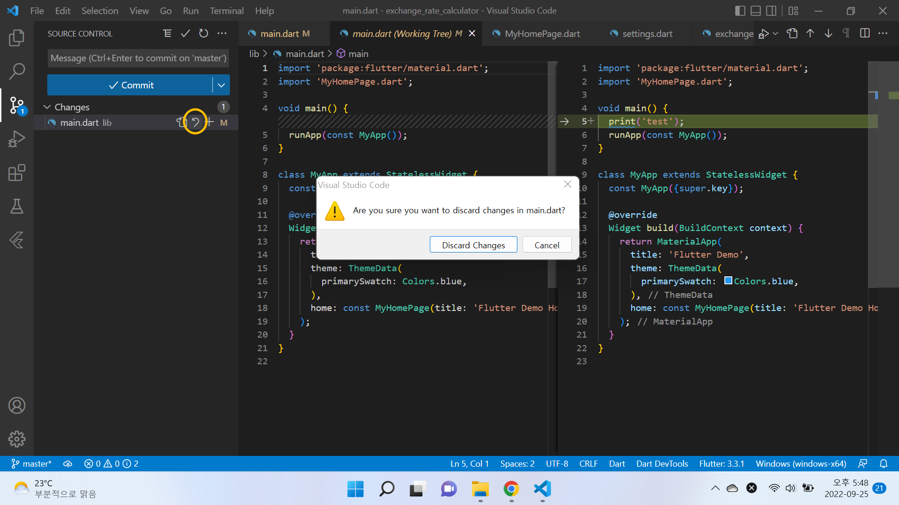This screenshot has height=505, width=899.
Task: Switch to the MyHomePage.dart tab
Action: pos(542,34)
